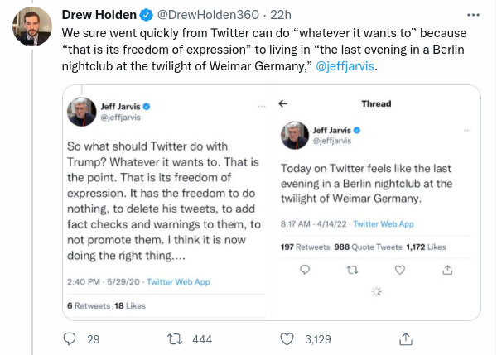Click the back arrow beside Thread
497x355 pixels.
tap(283, 104)
